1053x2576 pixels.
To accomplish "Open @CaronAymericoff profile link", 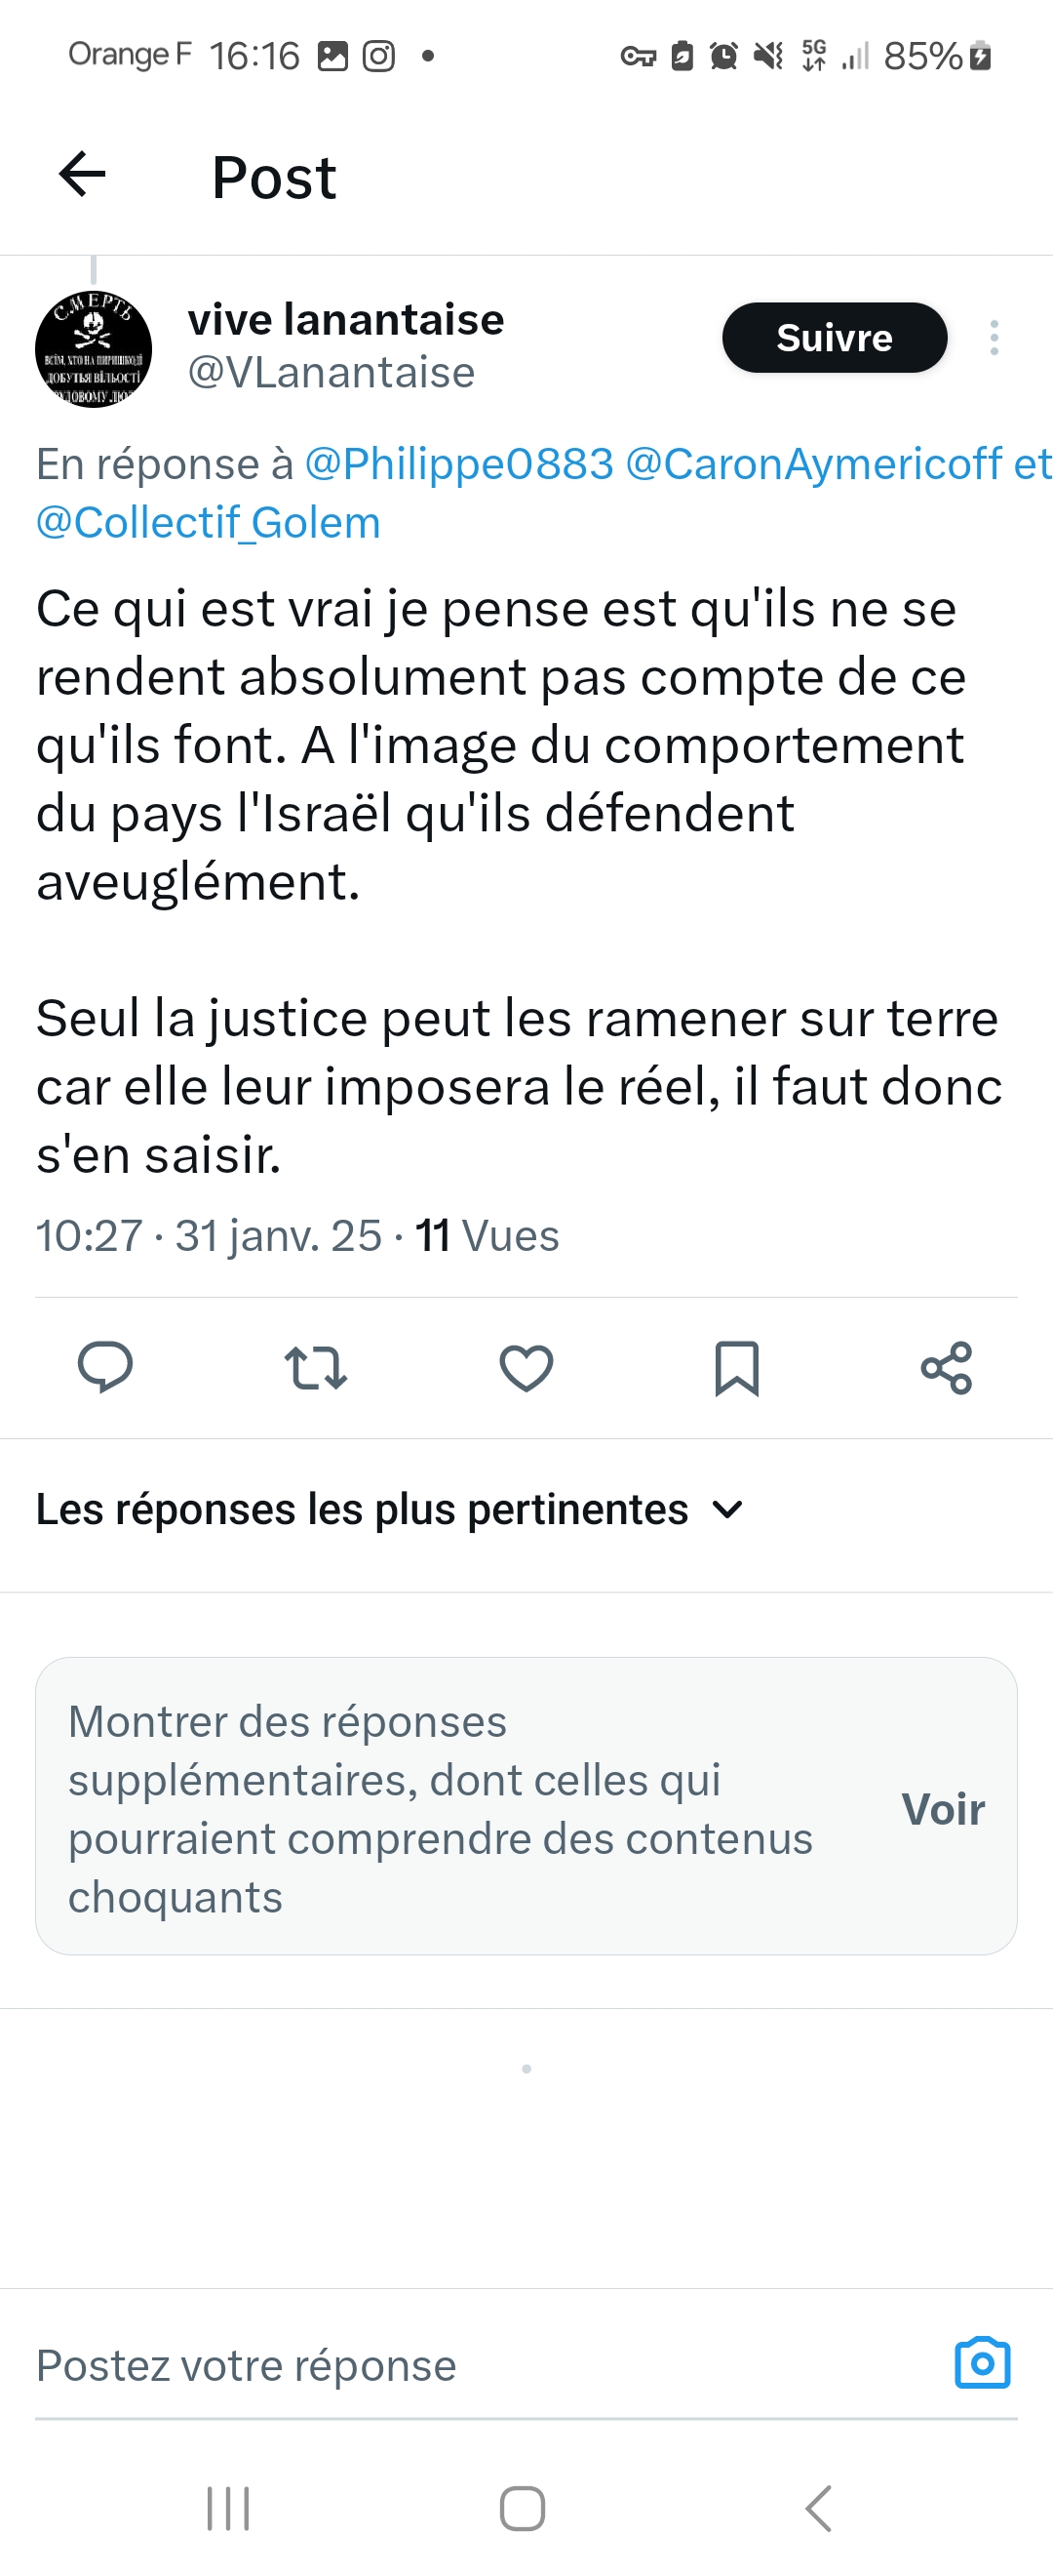I will [x=812, y=464].
